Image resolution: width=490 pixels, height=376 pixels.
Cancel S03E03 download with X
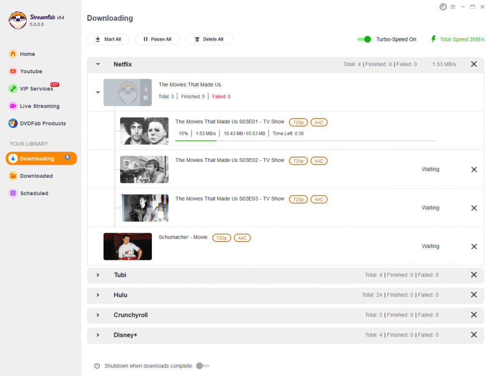click(x=474, y=208)
